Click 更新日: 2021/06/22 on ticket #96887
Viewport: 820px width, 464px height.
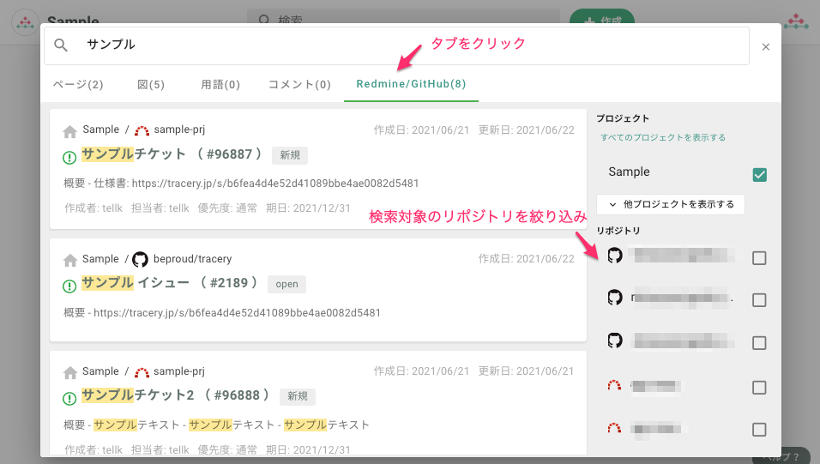(x=526, y=130)
